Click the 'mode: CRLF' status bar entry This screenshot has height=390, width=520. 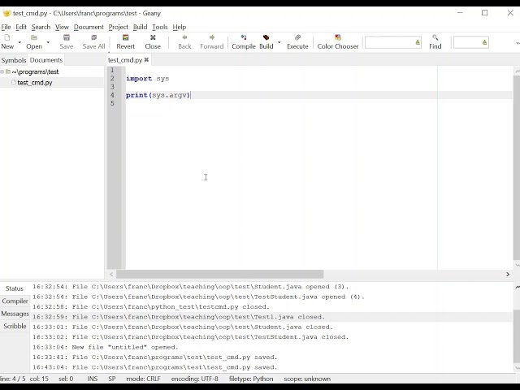coord(143,379)
